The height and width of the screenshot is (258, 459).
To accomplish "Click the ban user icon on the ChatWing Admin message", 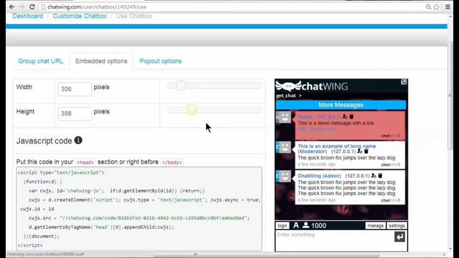I will [x=373, y=176].
